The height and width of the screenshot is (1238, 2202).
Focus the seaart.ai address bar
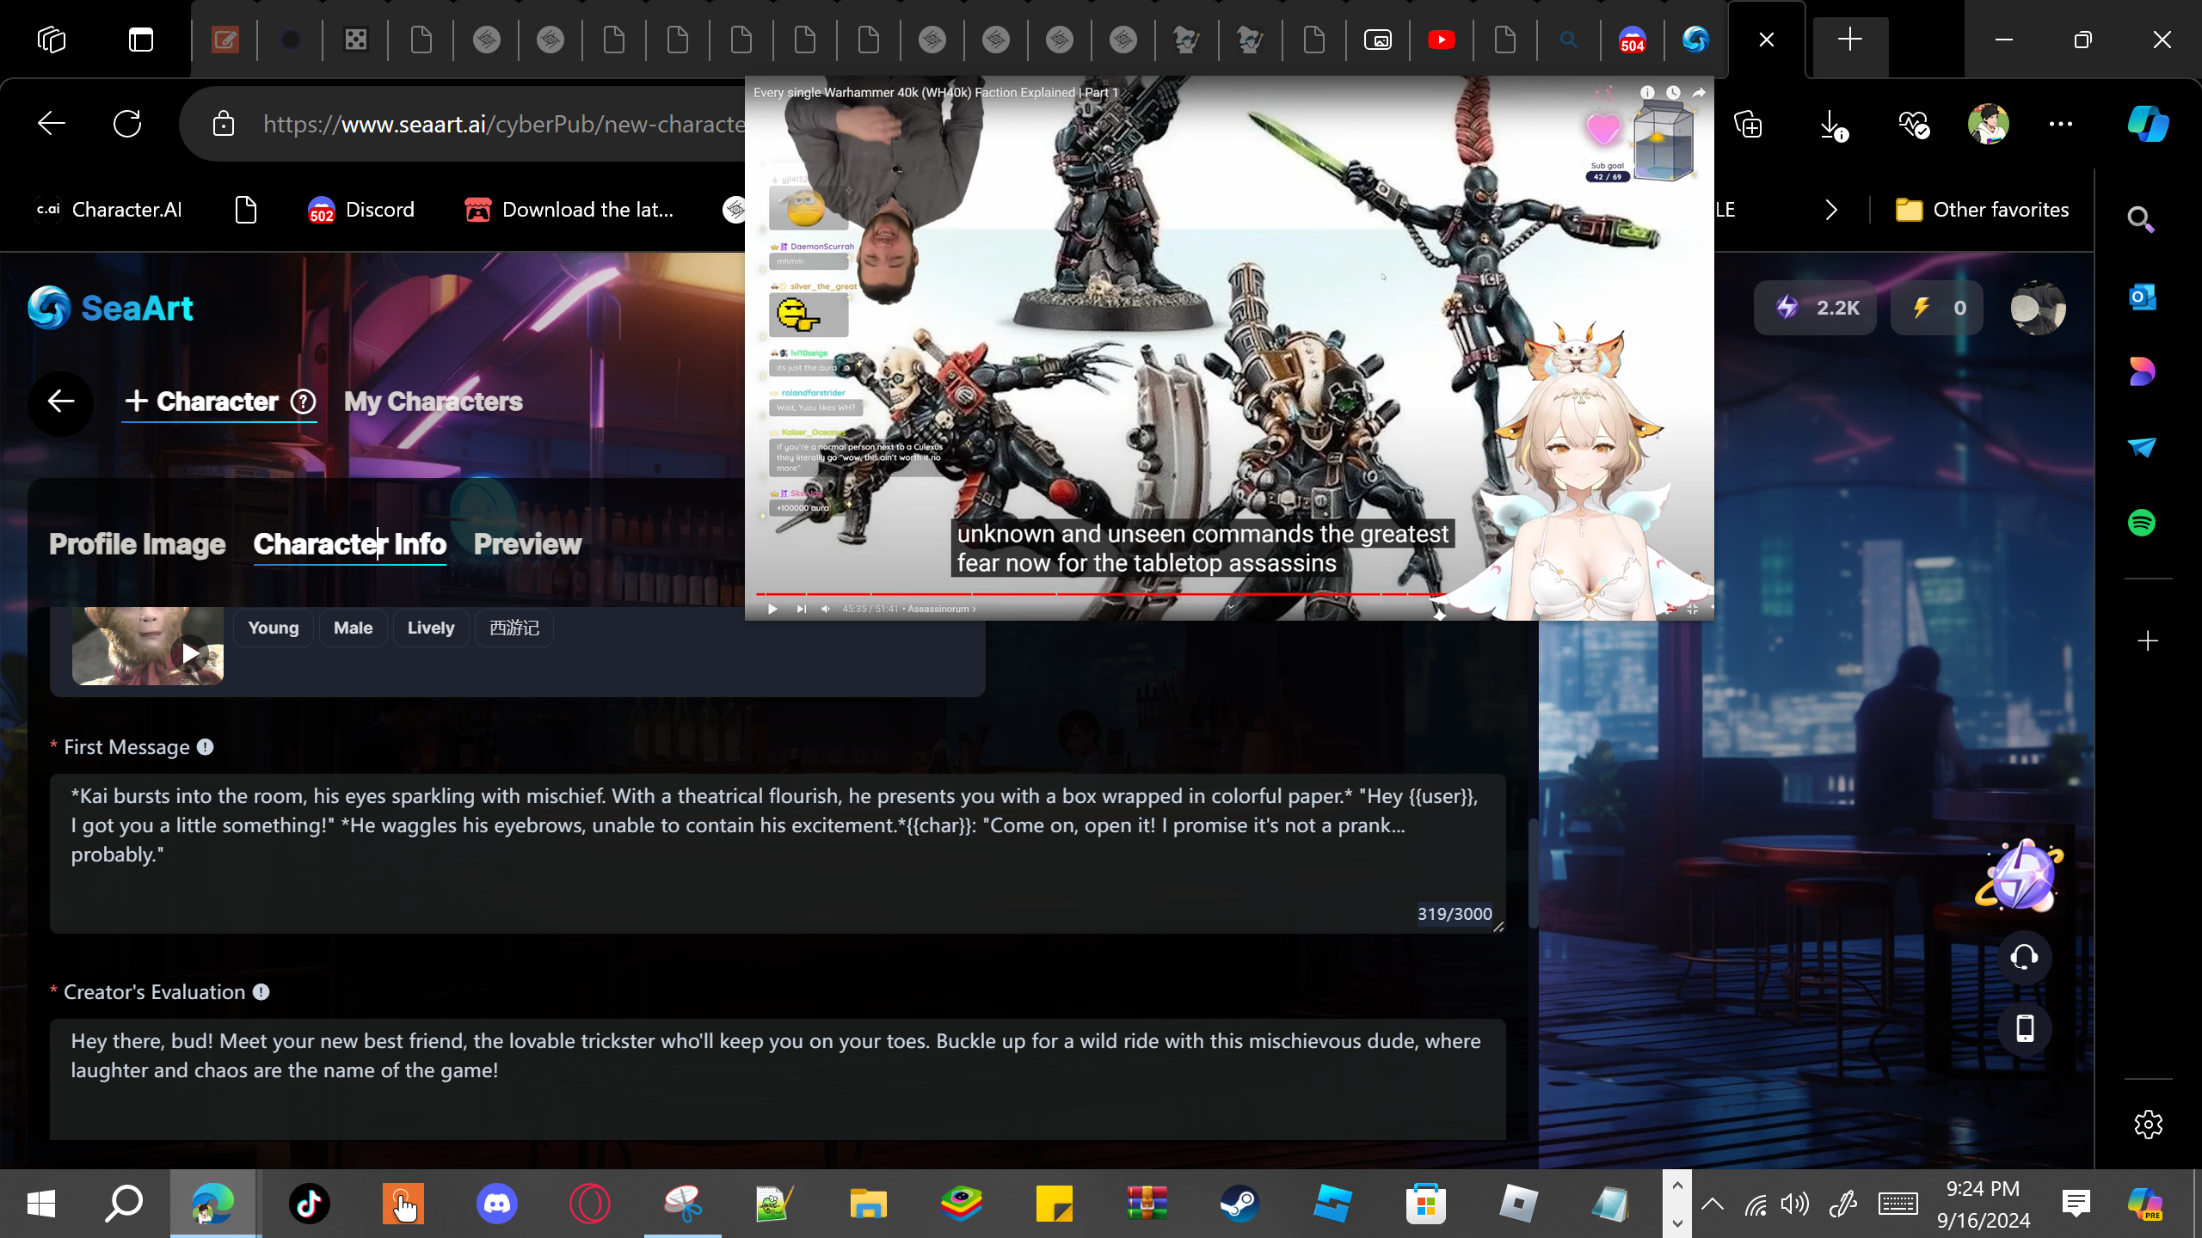click(503, 124)
